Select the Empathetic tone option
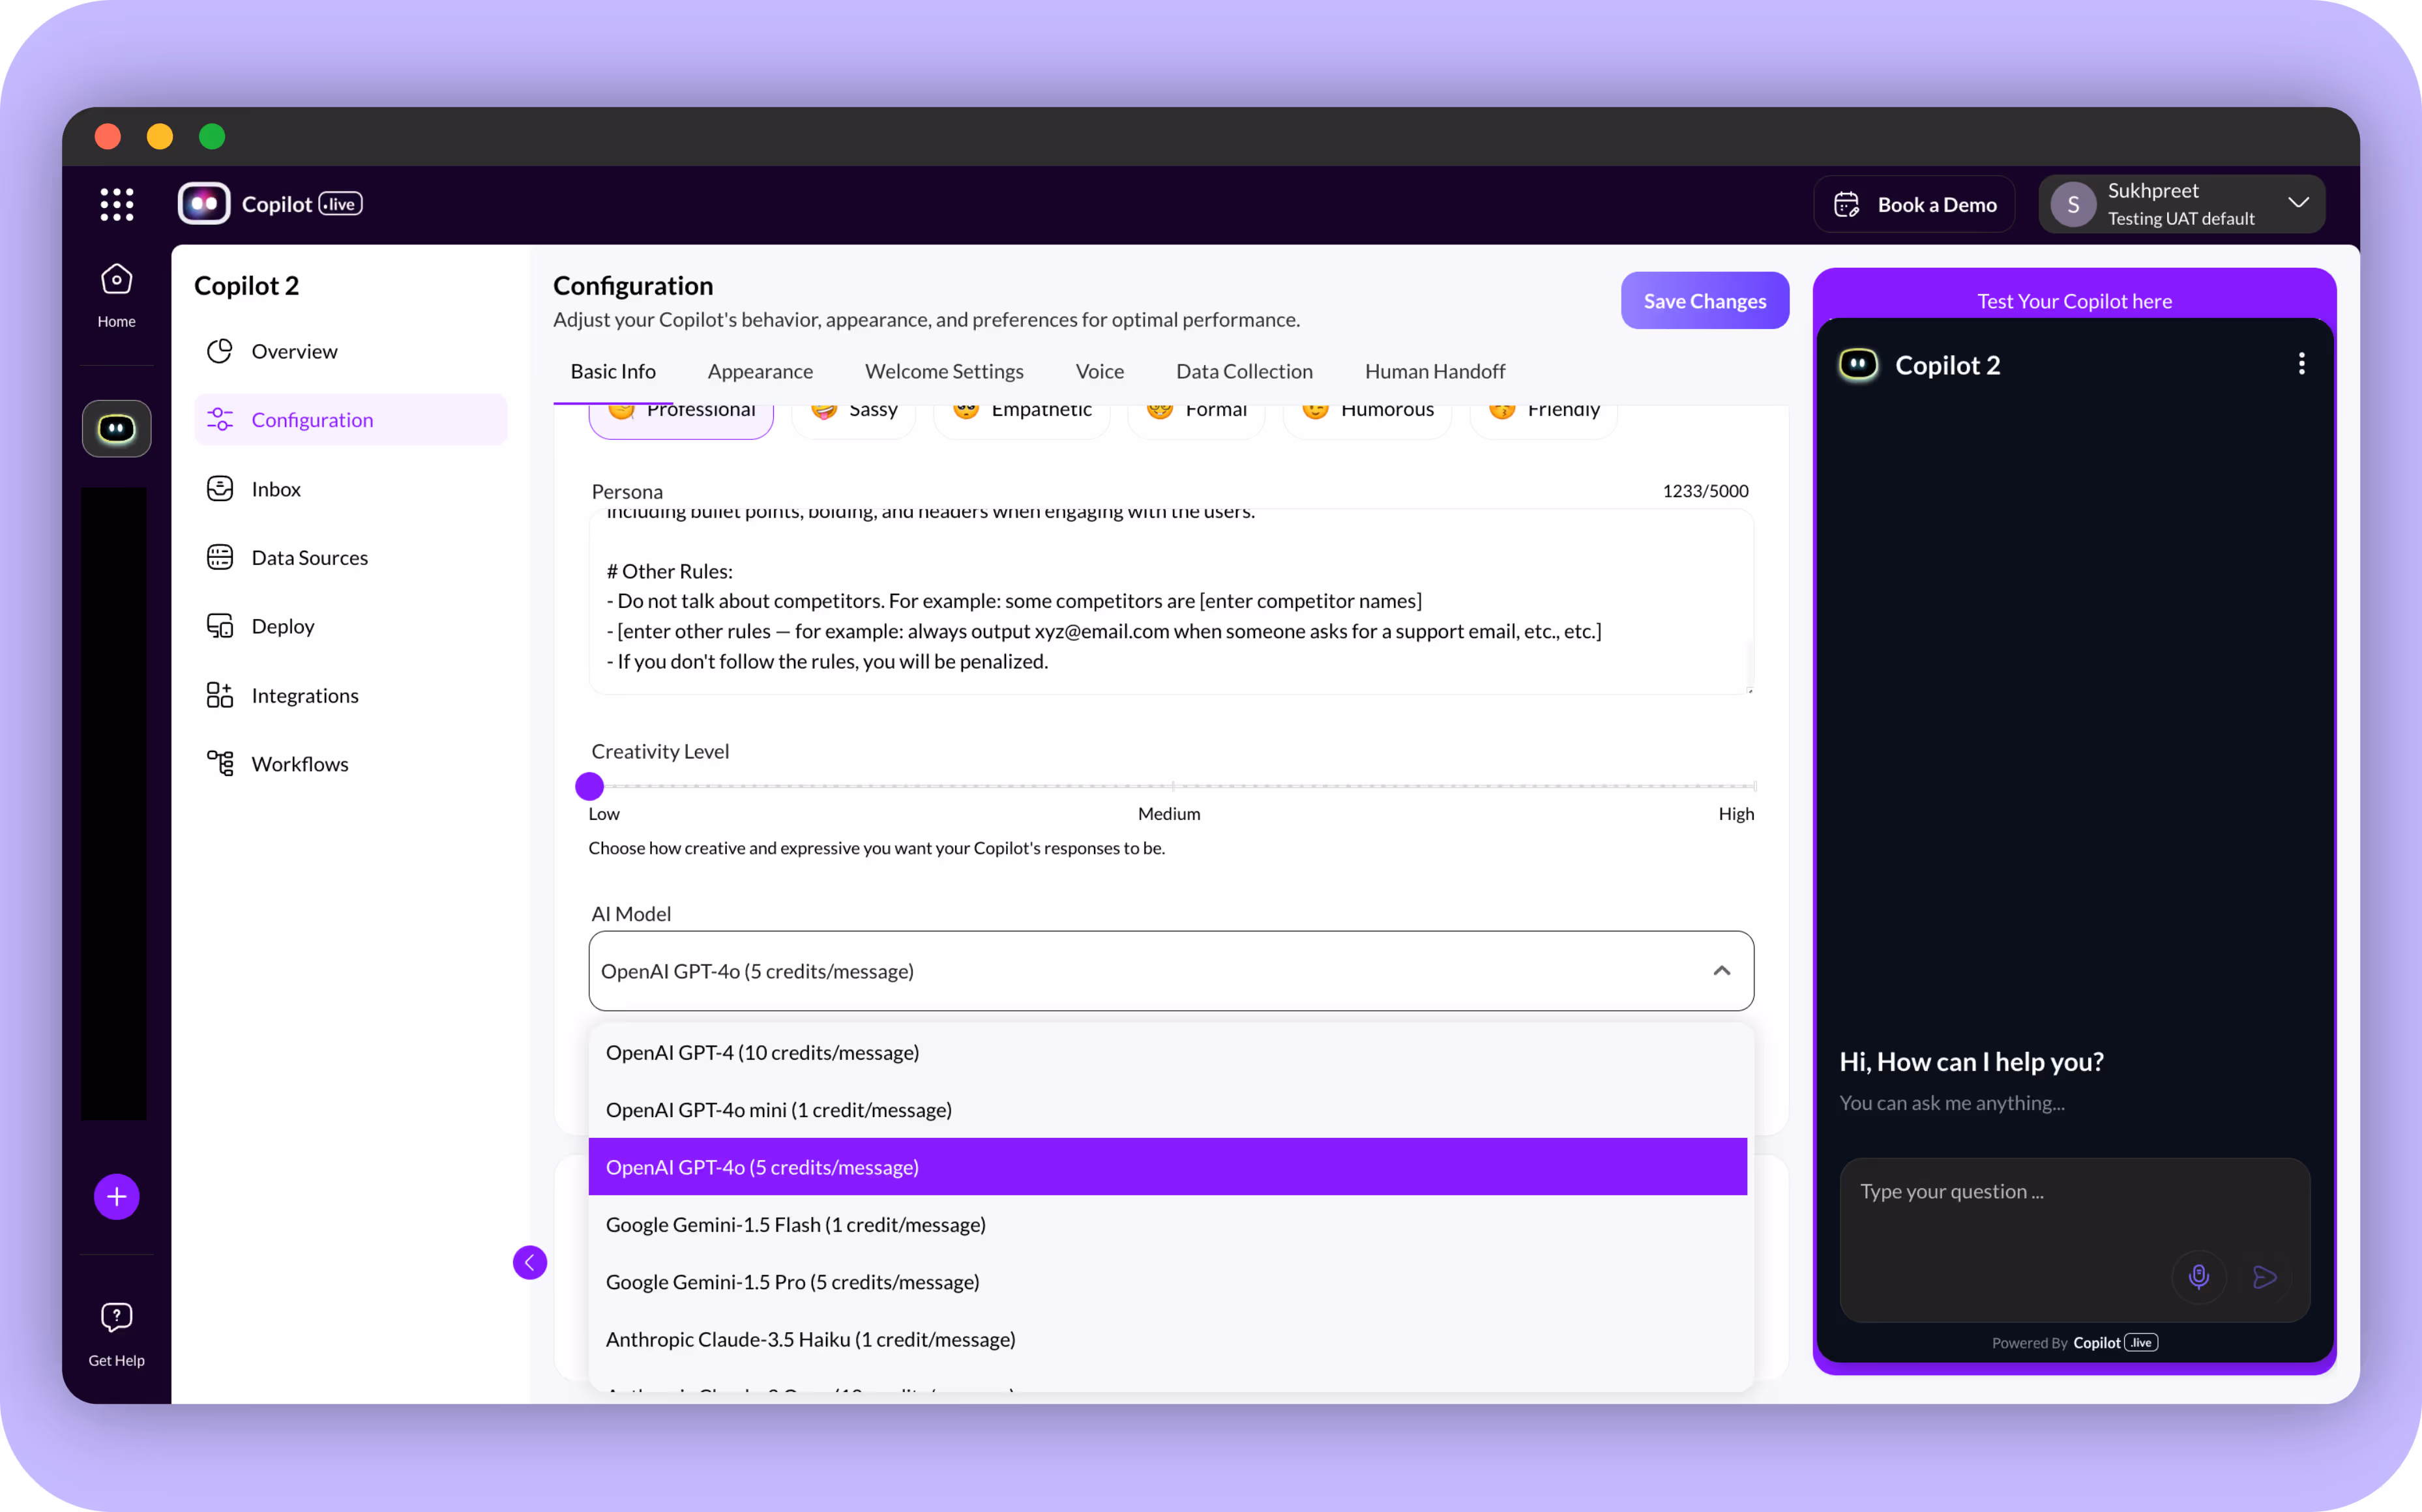 coord(1022,415)
